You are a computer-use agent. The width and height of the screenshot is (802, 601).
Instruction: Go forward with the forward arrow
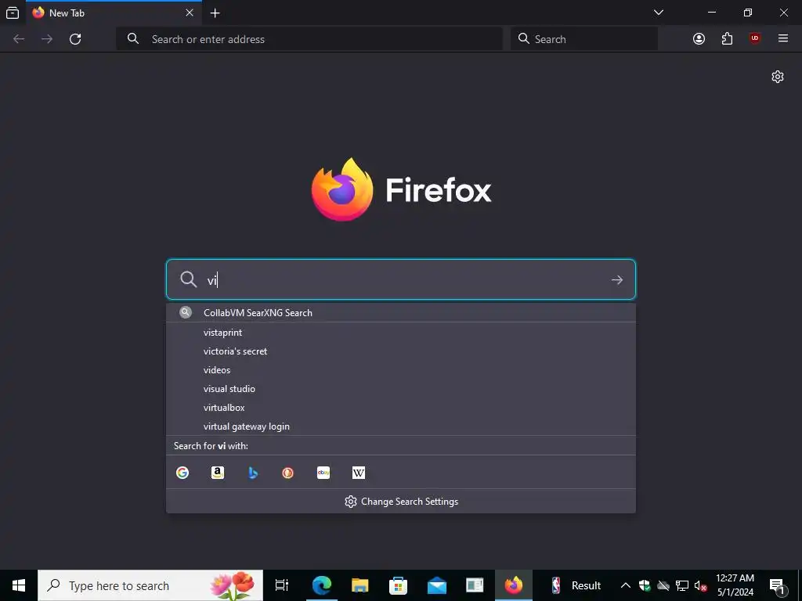point(47,39)
